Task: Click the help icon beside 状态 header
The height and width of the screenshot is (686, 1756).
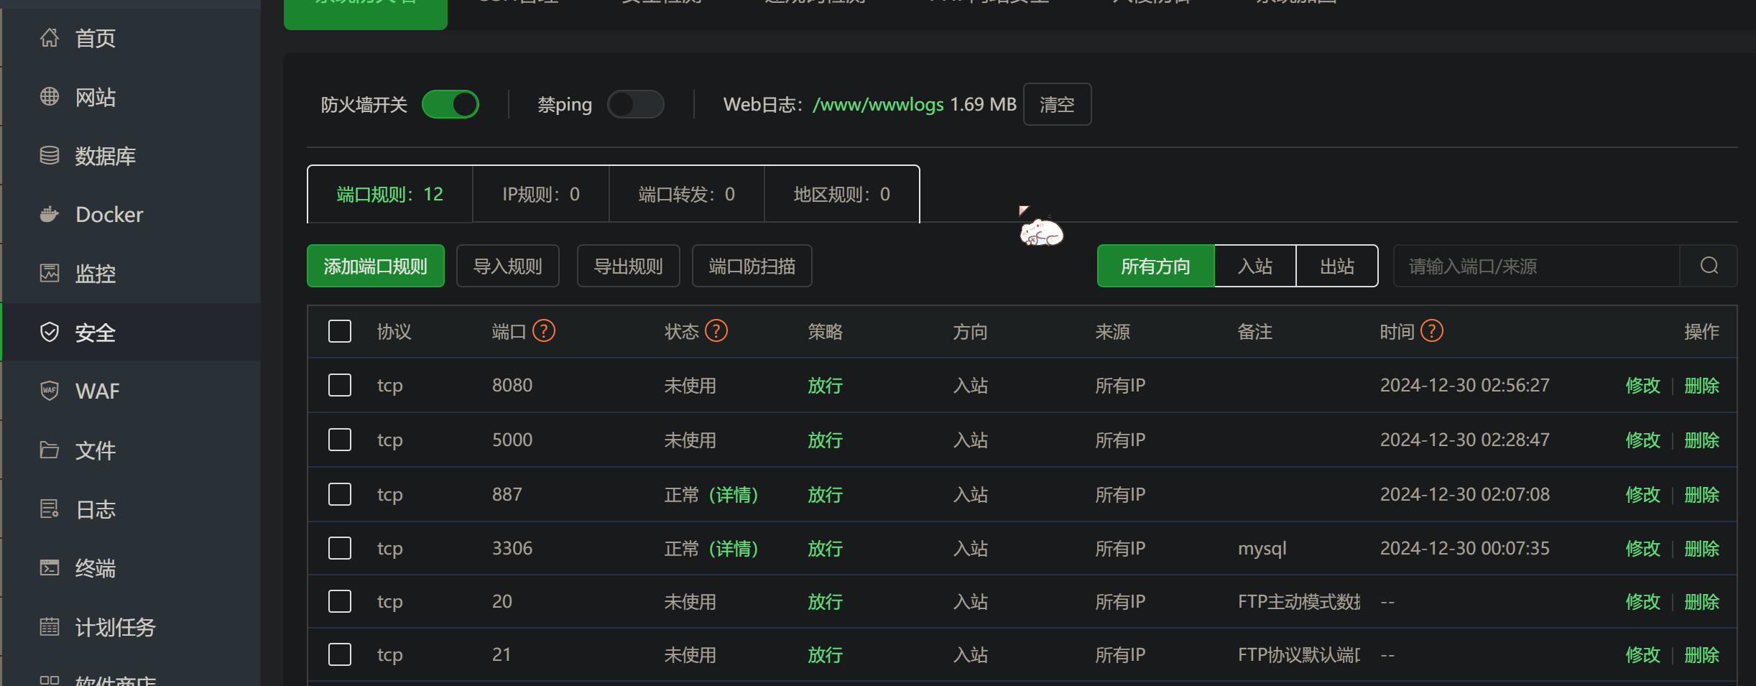Action: (x=716, y=331)
